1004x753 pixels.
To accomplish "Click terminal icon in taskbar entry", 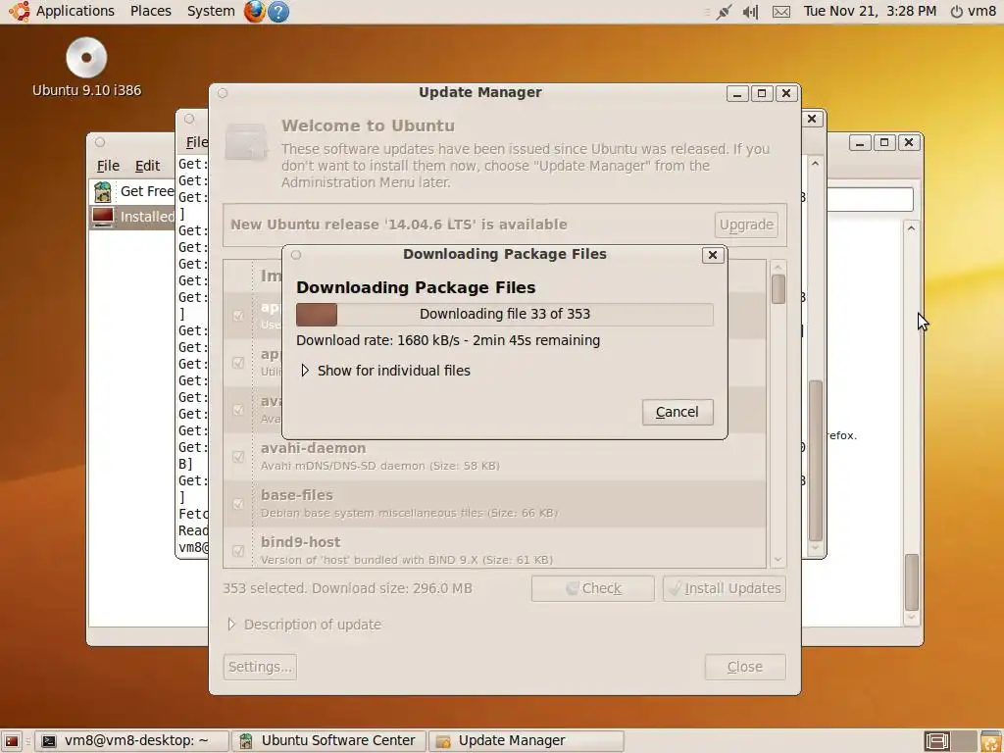I will (x=49, y=741).
